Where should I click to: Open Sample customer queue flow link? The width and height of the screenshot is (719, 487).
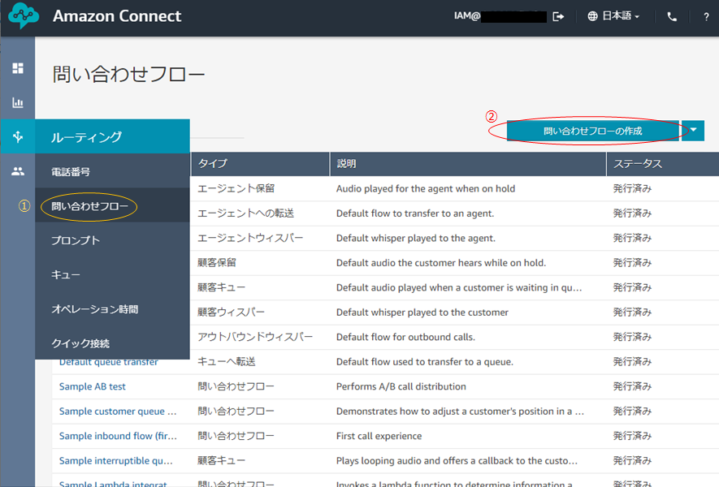click(118, 411)
